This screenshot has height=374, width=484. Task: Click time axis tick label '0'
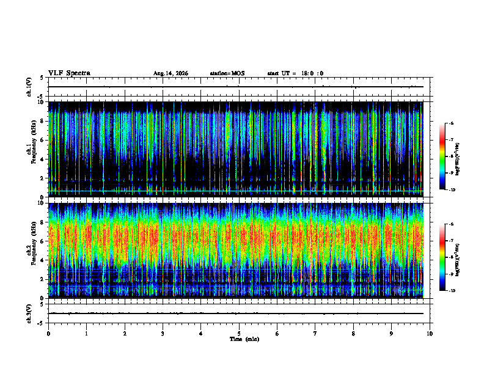48,334
